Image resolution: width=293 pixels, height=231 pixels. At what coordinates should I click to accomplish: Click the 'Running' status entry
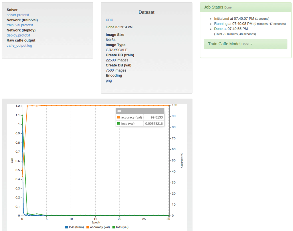coord(221,24)
